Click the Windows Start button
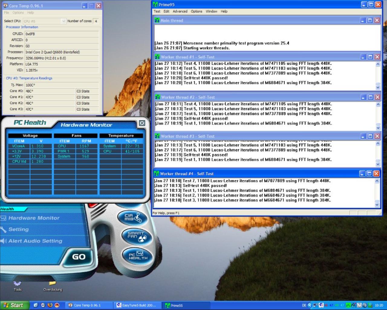This screenshot has height=310, width=387. coord(15,305)
